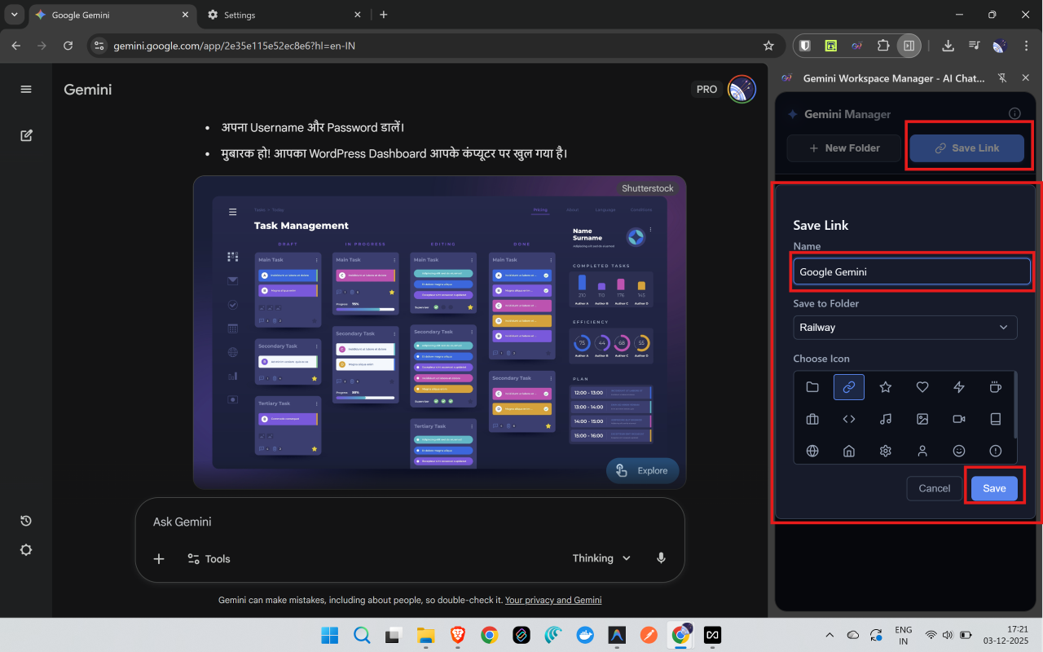Screen dimensions: 1043x652
Task: Pick the music note icon
Action: pyautogui.click(x=886, y=419)
